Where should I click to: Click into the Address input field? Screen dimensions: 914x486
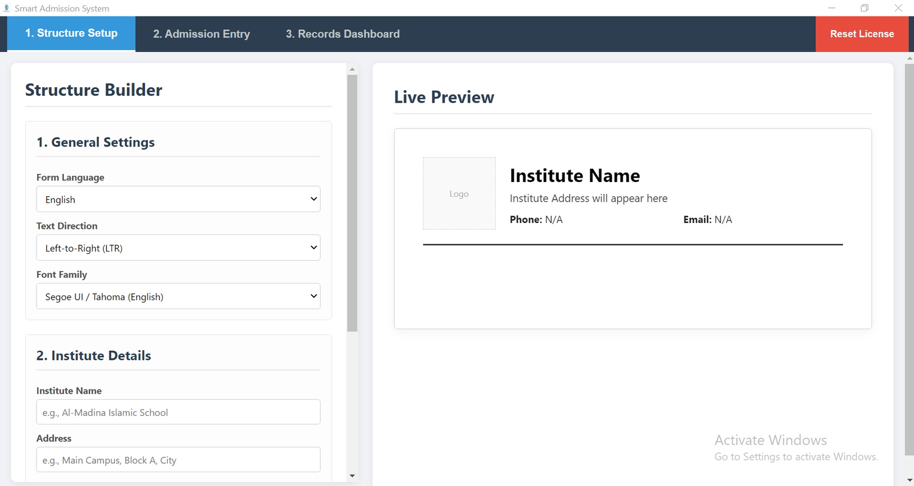[x=178, y=459]
